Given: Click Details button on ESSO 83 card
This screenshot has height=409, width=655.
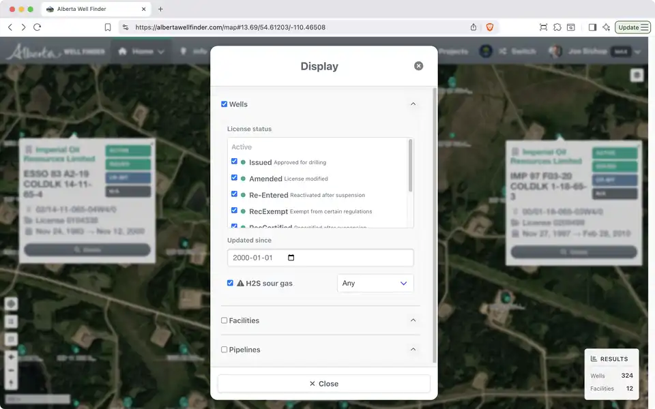Looking at the screenshot, I should point(87,249).
